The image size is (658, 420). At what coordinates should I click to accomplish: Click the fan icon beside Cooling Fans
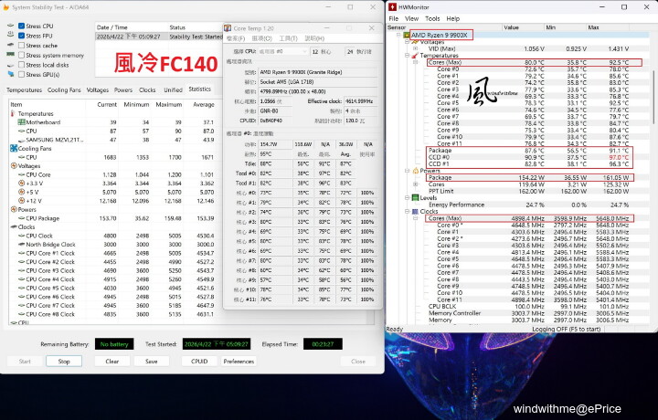click(x=14, y=149)
